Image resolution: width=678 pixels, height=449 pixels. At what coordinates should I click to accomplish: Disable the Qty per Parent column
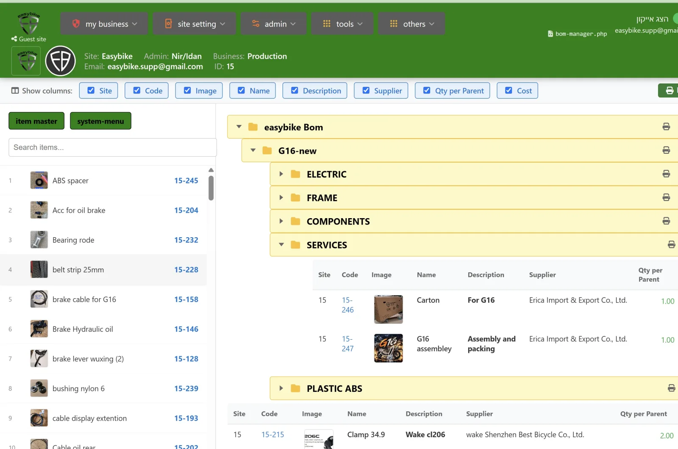[x=427, y=90]
